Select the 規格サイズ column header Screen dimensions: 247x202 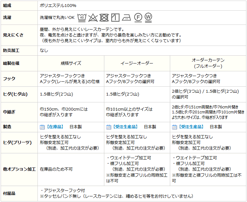tap(71, 63)
